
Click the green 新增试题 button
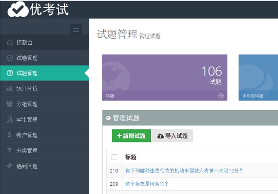coord(131,136)
